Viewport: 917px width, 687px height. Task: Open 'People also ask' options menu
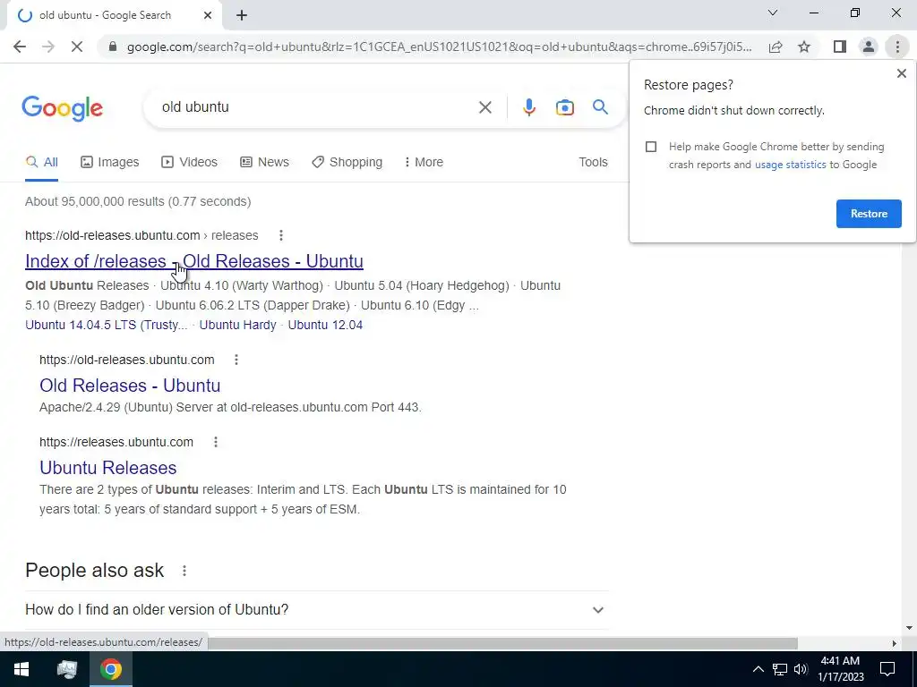(184, 571)
